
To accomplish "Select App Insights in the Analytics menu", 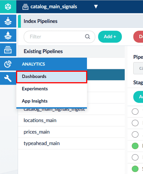I will pos(52,101).
